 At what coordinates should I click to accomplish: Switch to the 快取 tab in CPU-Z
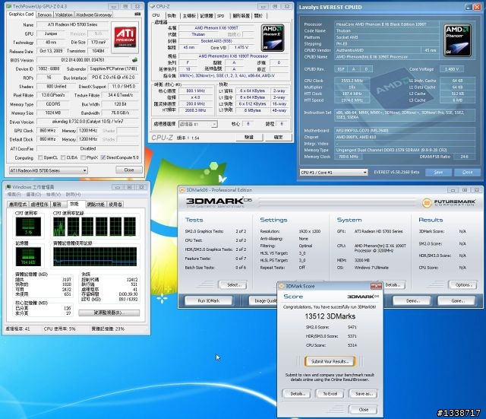point(172,15)
